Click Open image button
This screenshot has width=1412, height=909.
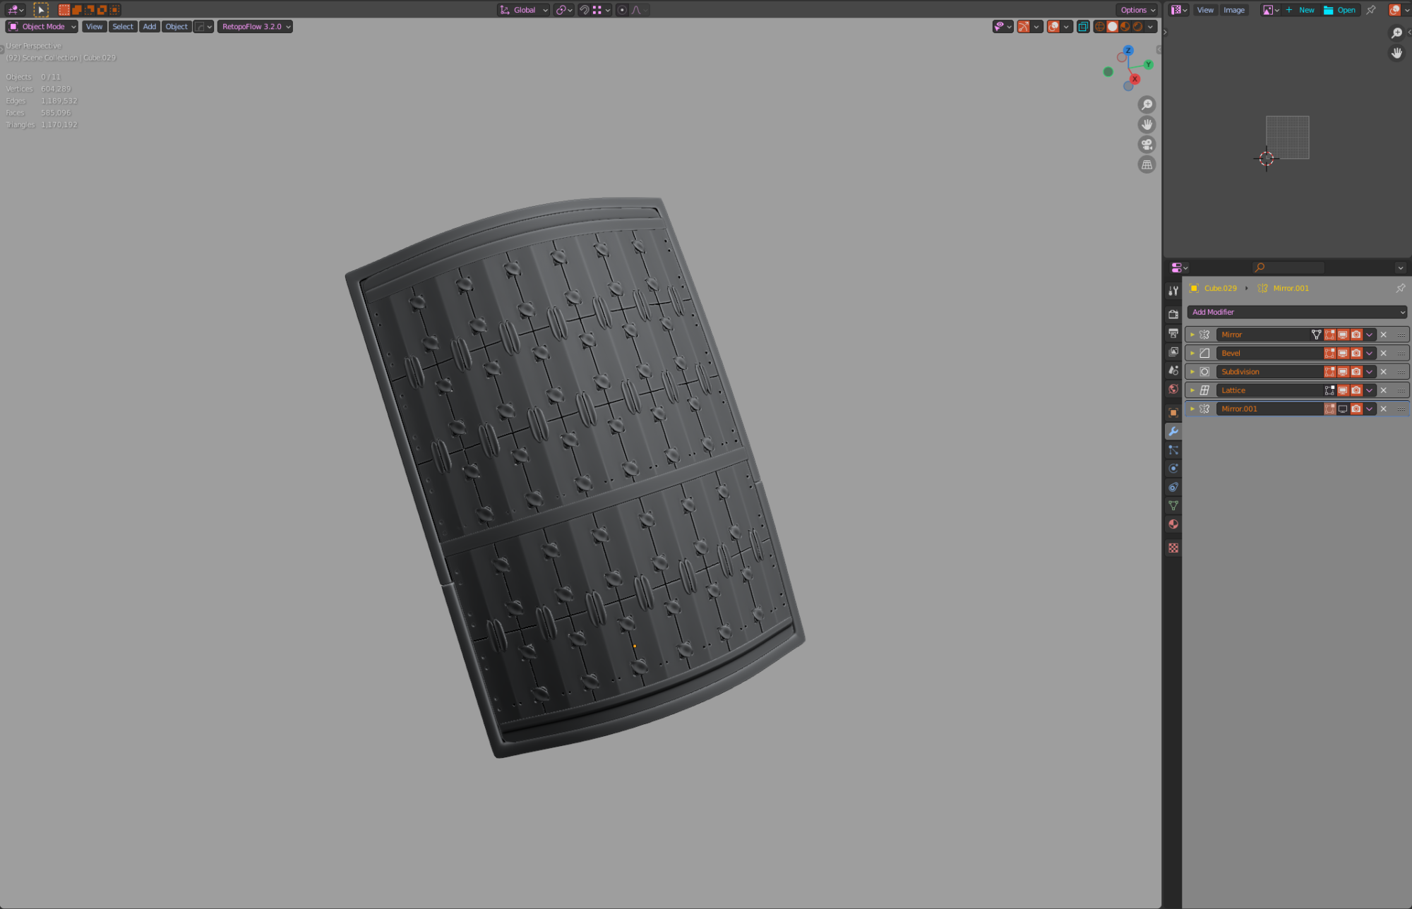1340,10
